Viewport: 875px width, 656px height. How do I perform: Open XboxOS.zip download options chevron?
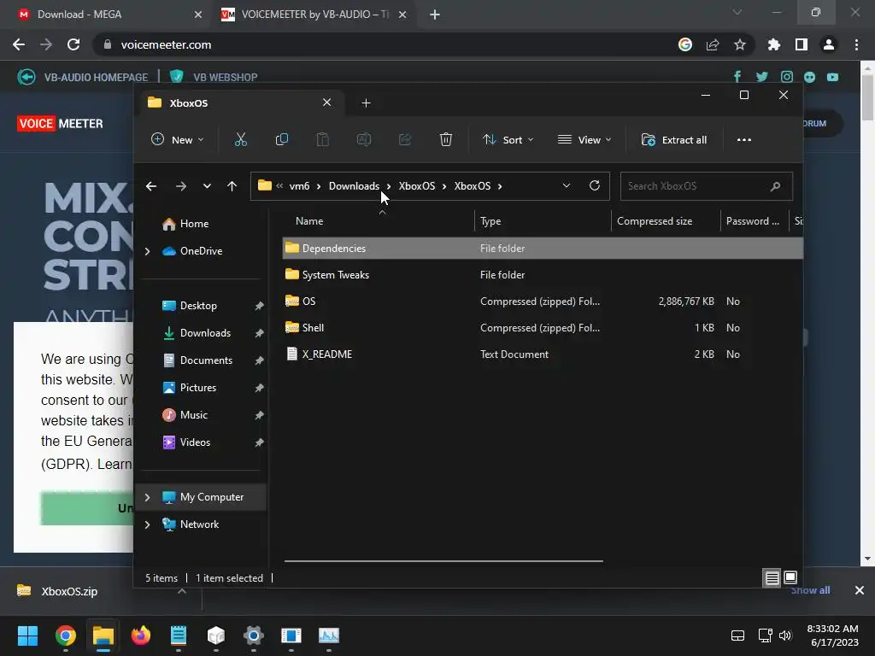[182, 591]
